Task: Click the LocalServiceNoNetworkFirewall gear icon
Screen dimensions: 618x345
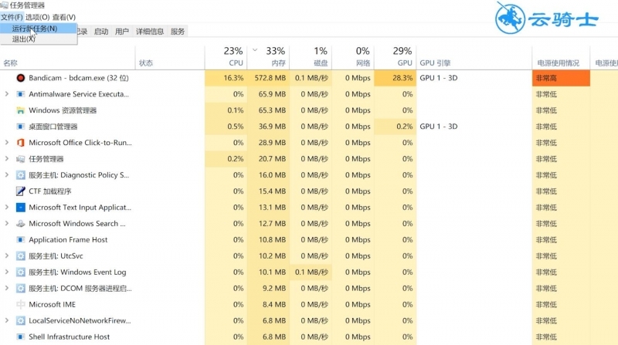Action: coord(21,320)
